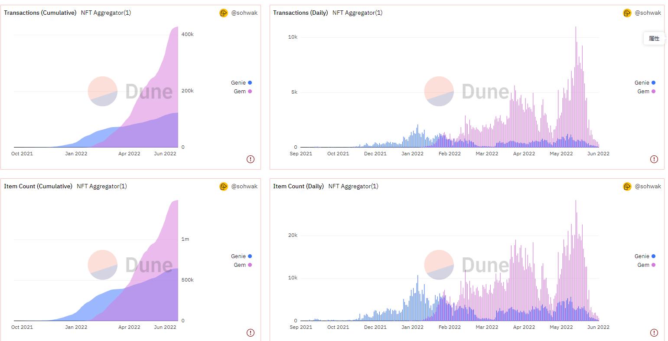Open the warning icon on Transactions (Daily) chart

[654, 159]
